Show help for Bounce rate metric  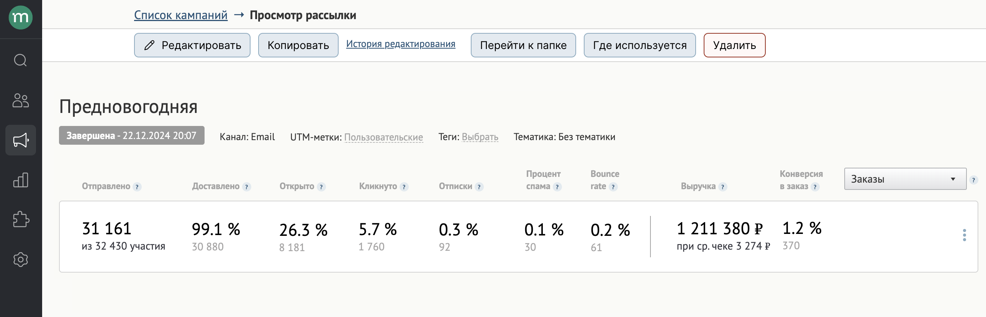613,187
